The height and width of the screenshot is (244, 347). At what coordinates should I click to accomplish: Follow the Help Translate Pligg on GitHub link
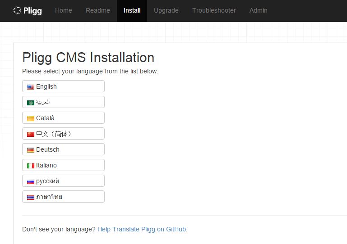point(142,229)
